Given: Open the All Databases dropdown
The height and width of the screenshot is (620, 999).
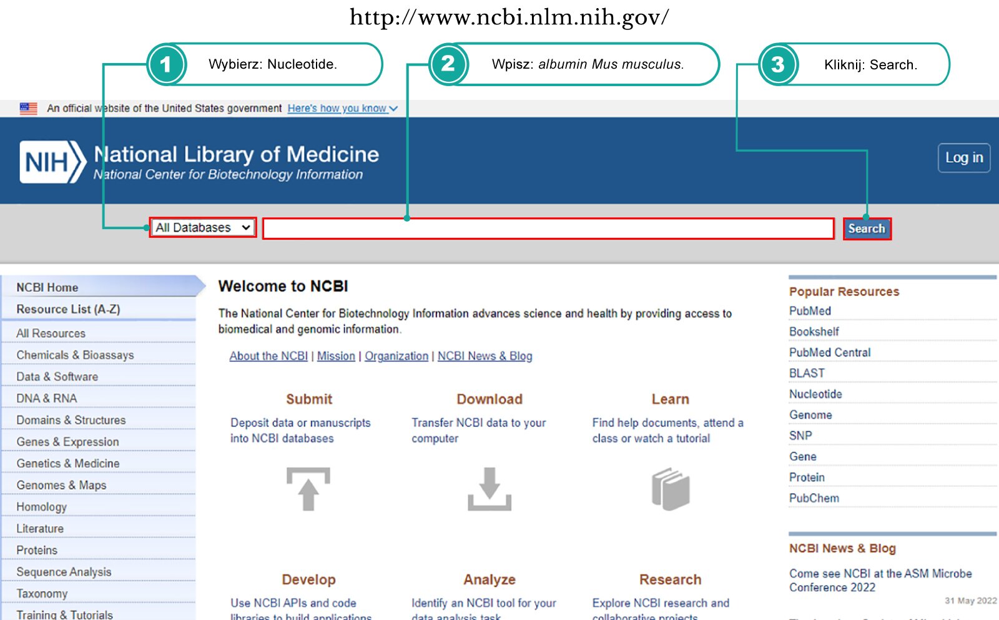Looking at the screenshot, I should (203, 228).
